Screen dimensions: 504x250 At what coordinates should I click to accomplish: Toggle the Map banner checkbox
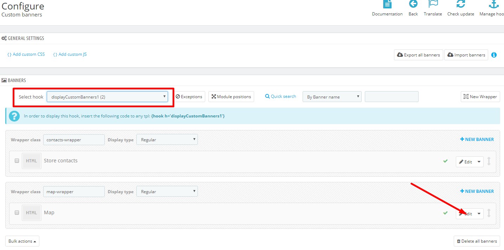click(17, 212)
